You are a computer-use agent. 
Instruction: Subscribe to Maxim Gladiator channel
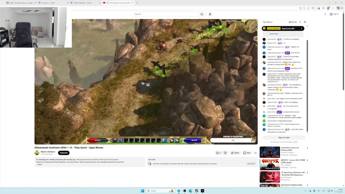tap(64, 153)
